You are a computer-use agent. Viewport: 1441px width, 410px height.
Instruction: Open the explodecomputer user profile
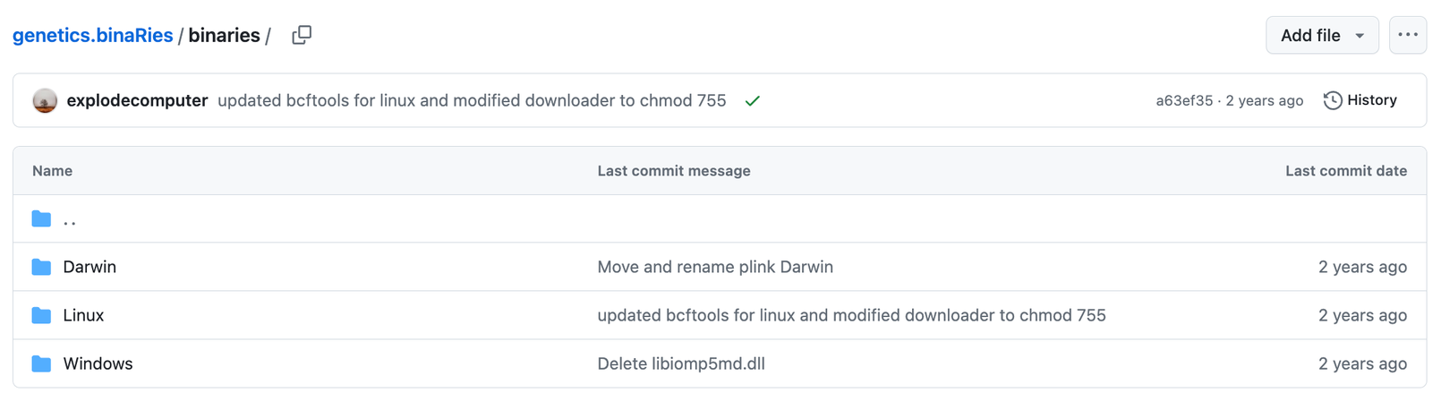point(137,100)
